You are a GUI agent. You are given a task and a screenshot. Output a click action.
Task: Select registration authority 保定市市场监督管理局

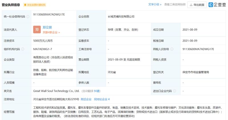[x=196, y=72]
